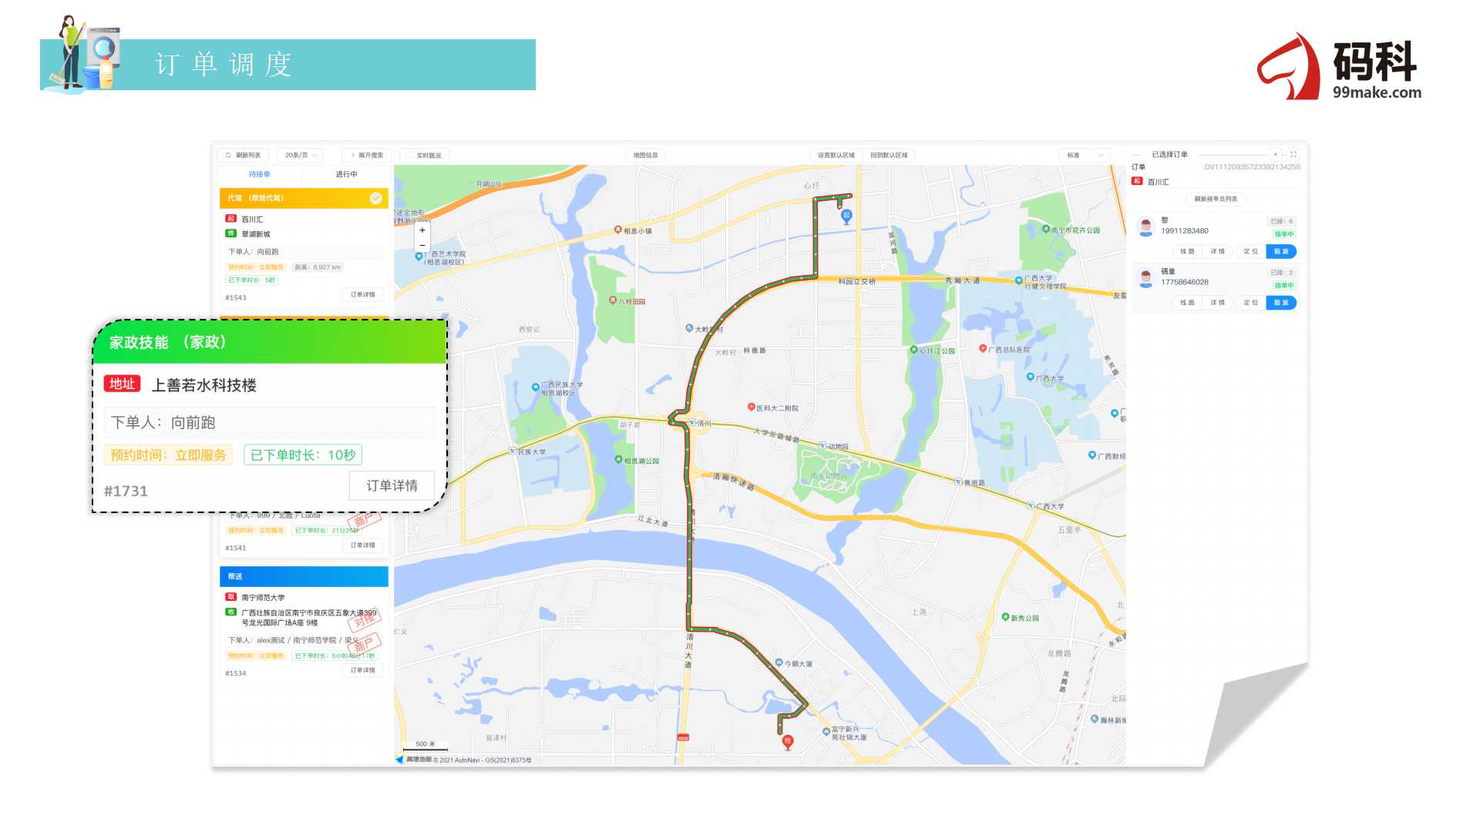Viewport: 1480px width, 832px height.
Task: Click 详情 for courier 19911283480
Action: pos(1218,251)
